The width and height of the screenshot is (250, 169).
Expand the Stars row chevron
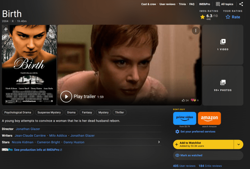[159, 142]
